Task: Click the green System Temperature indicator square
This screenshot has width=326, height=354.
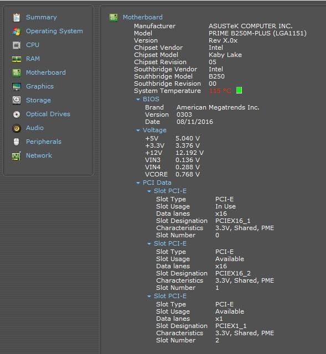Action: [x=239, y=90]
